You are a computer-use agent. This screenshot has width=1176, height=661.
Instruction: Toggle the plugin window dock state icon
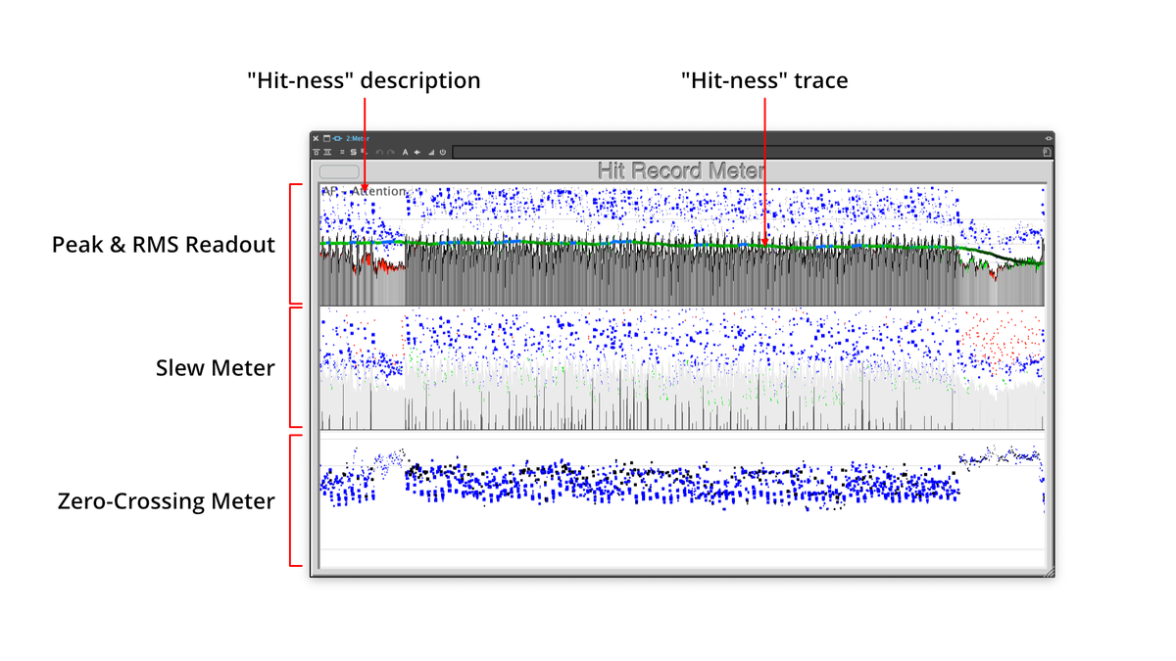(x=1049, y=138)
